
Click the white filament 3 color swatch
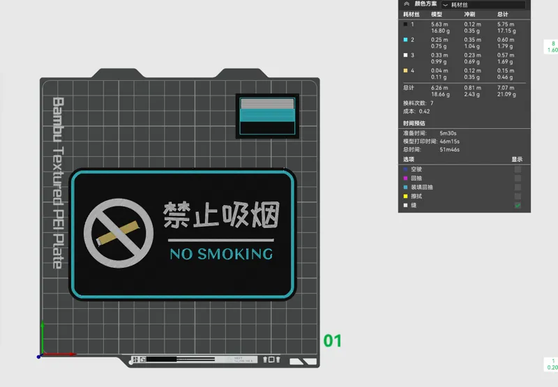pyautogui.click(x=405, y=55)
